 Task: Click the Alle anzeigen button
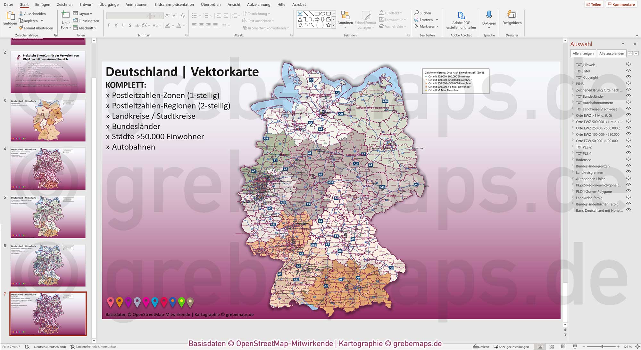tap(583, 53)
